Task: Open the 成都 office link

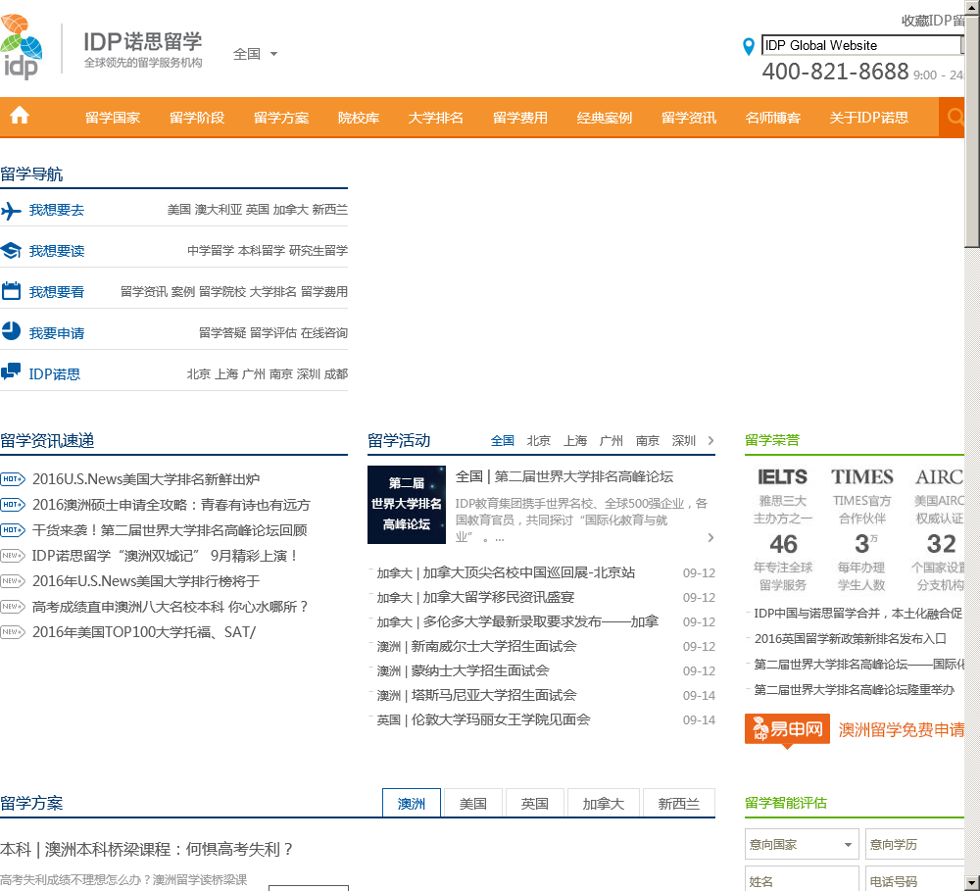Action: 335,374
